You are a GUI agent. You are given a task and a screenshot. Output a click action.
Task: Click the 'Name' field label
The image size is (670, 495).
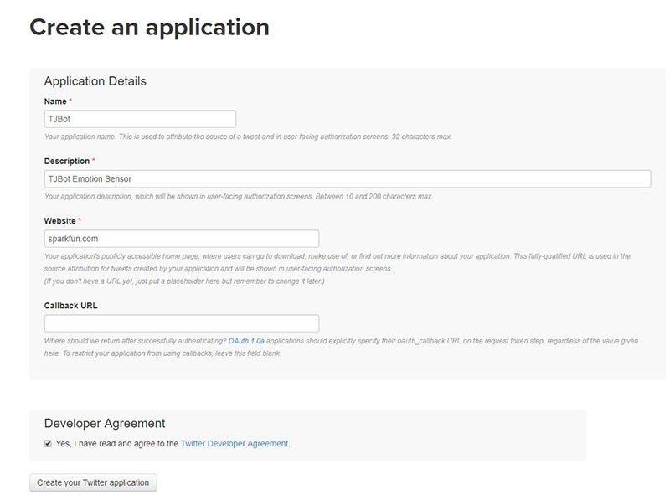coord(55,101)
